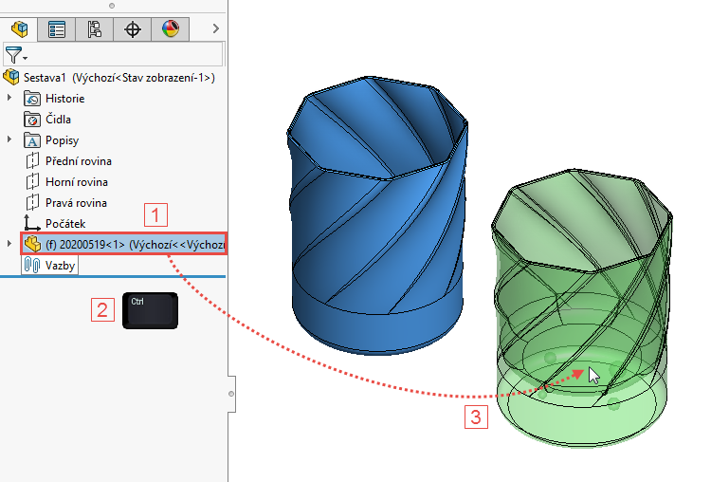This screenshot has height=482, width=711.
Task: Expand the Popisy annotations folder
Action: click(9, 139)
